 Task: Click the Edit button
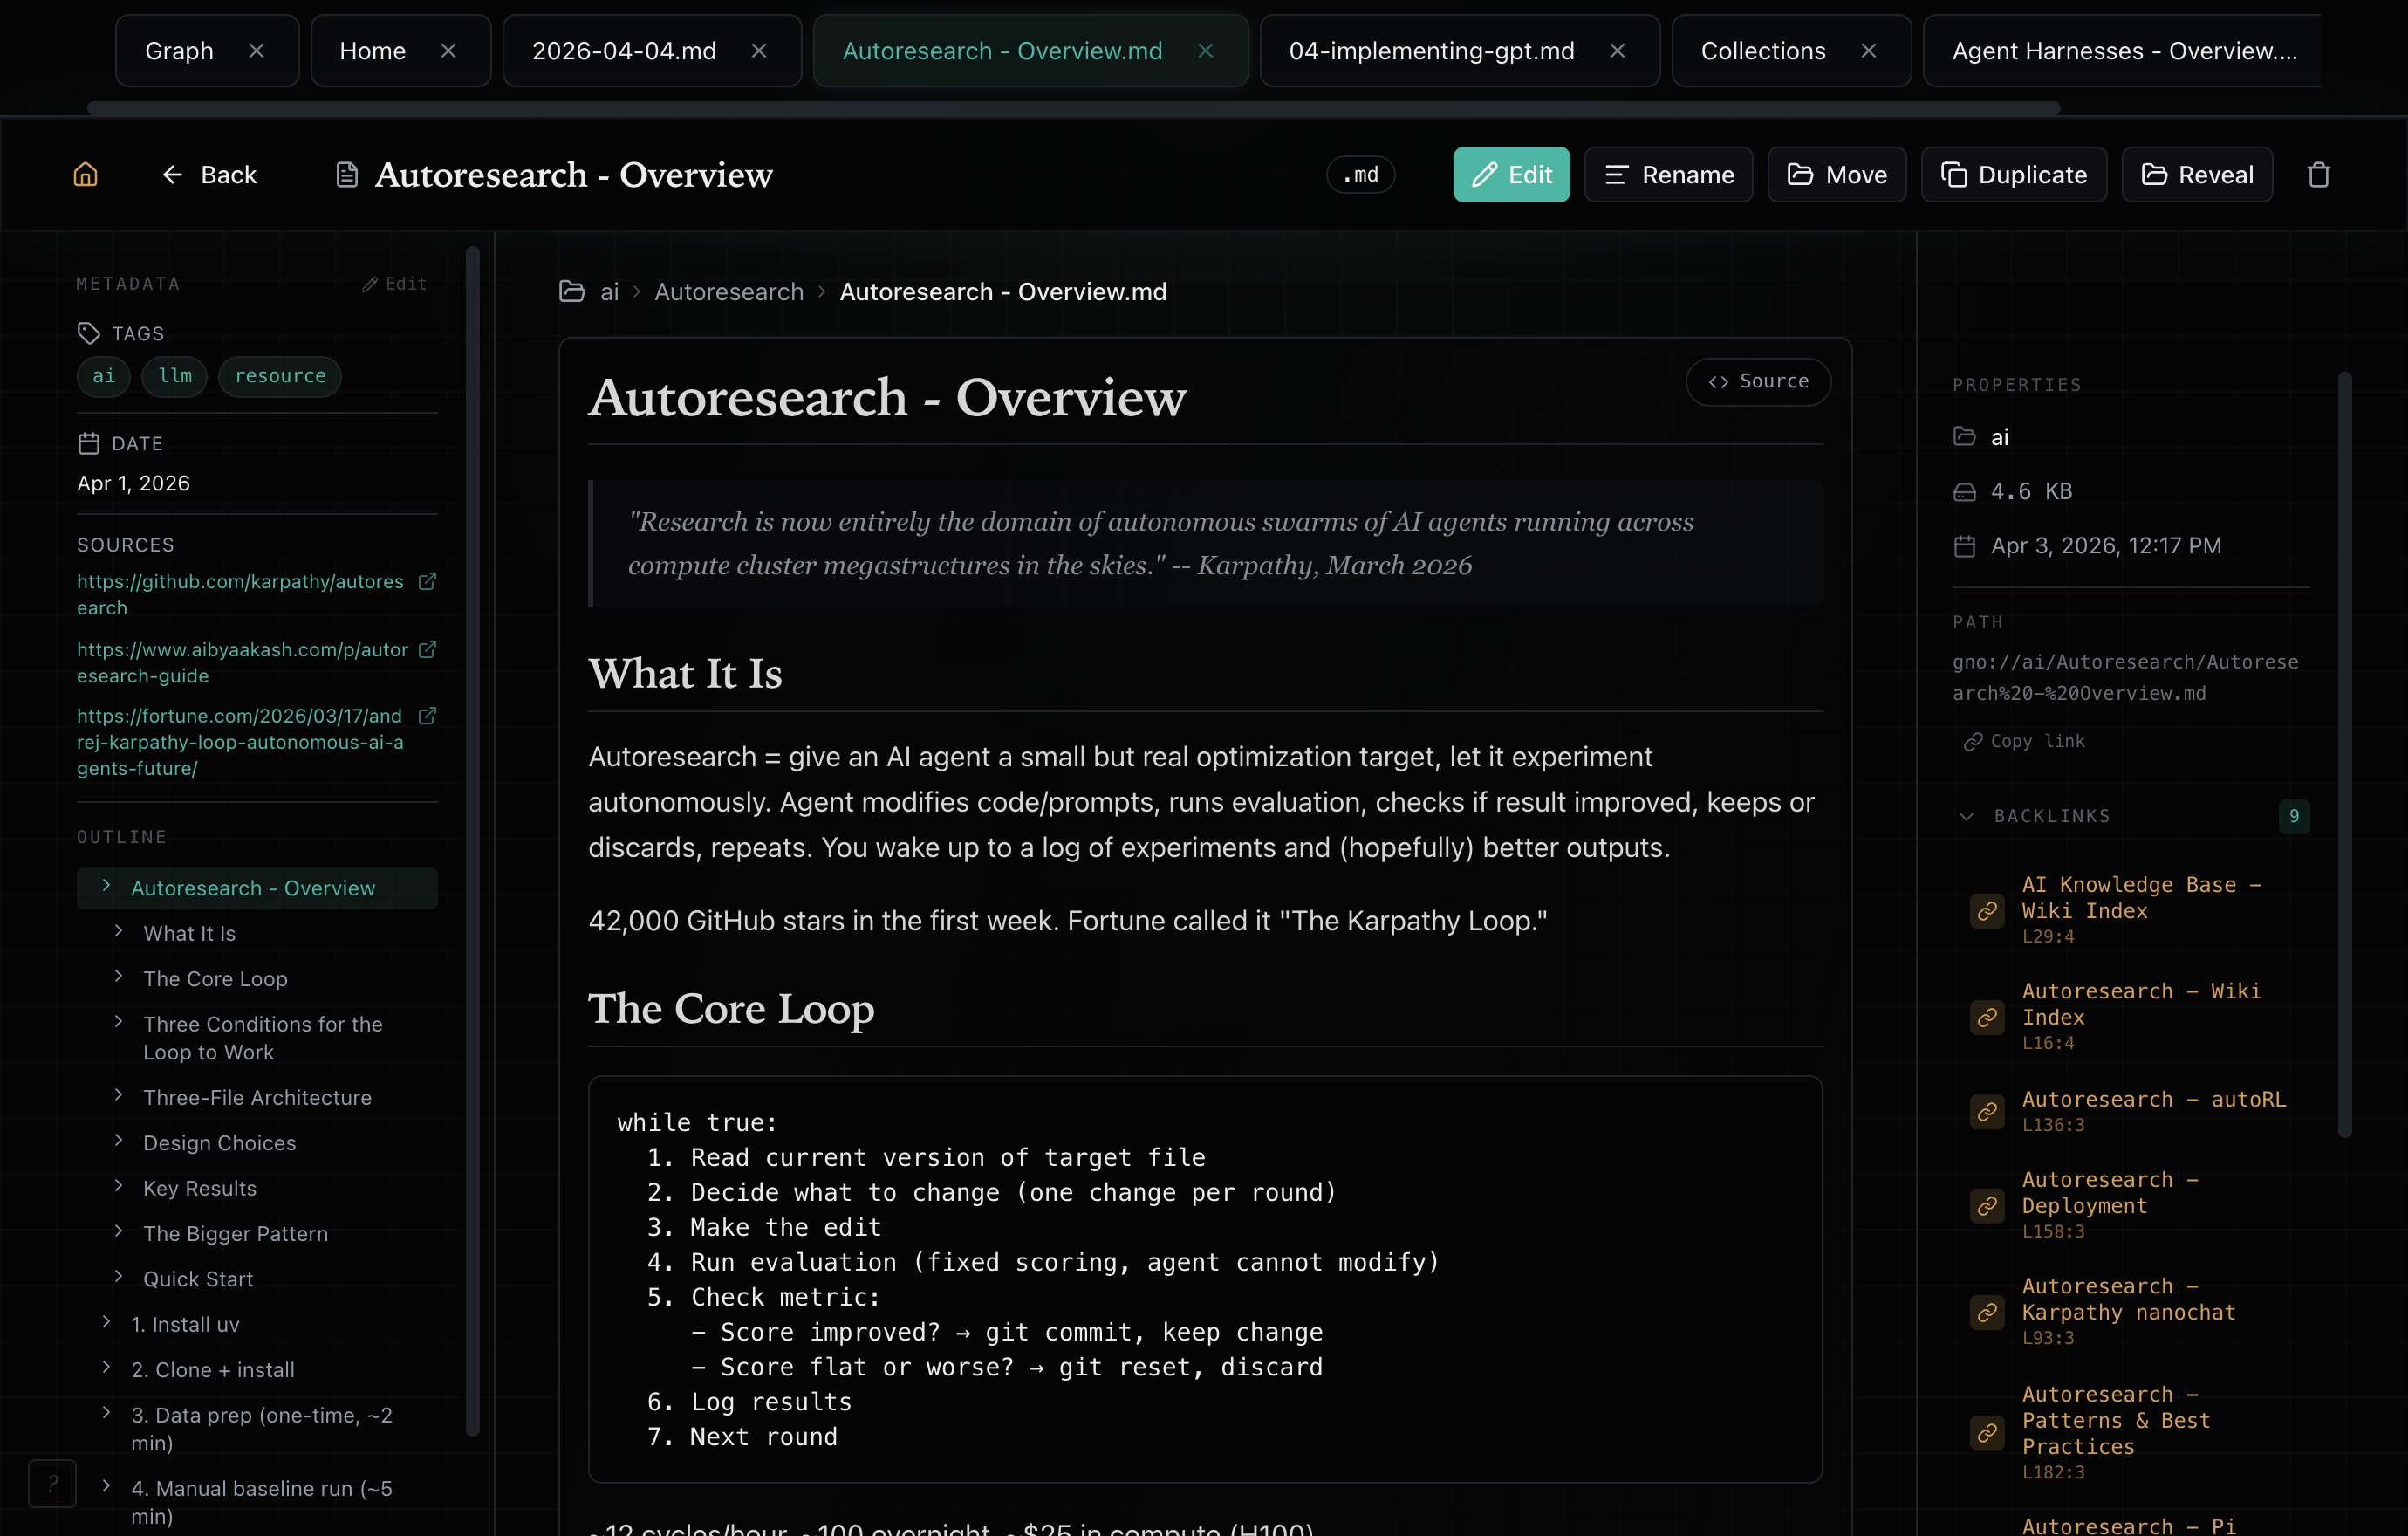coord(1511,175)
